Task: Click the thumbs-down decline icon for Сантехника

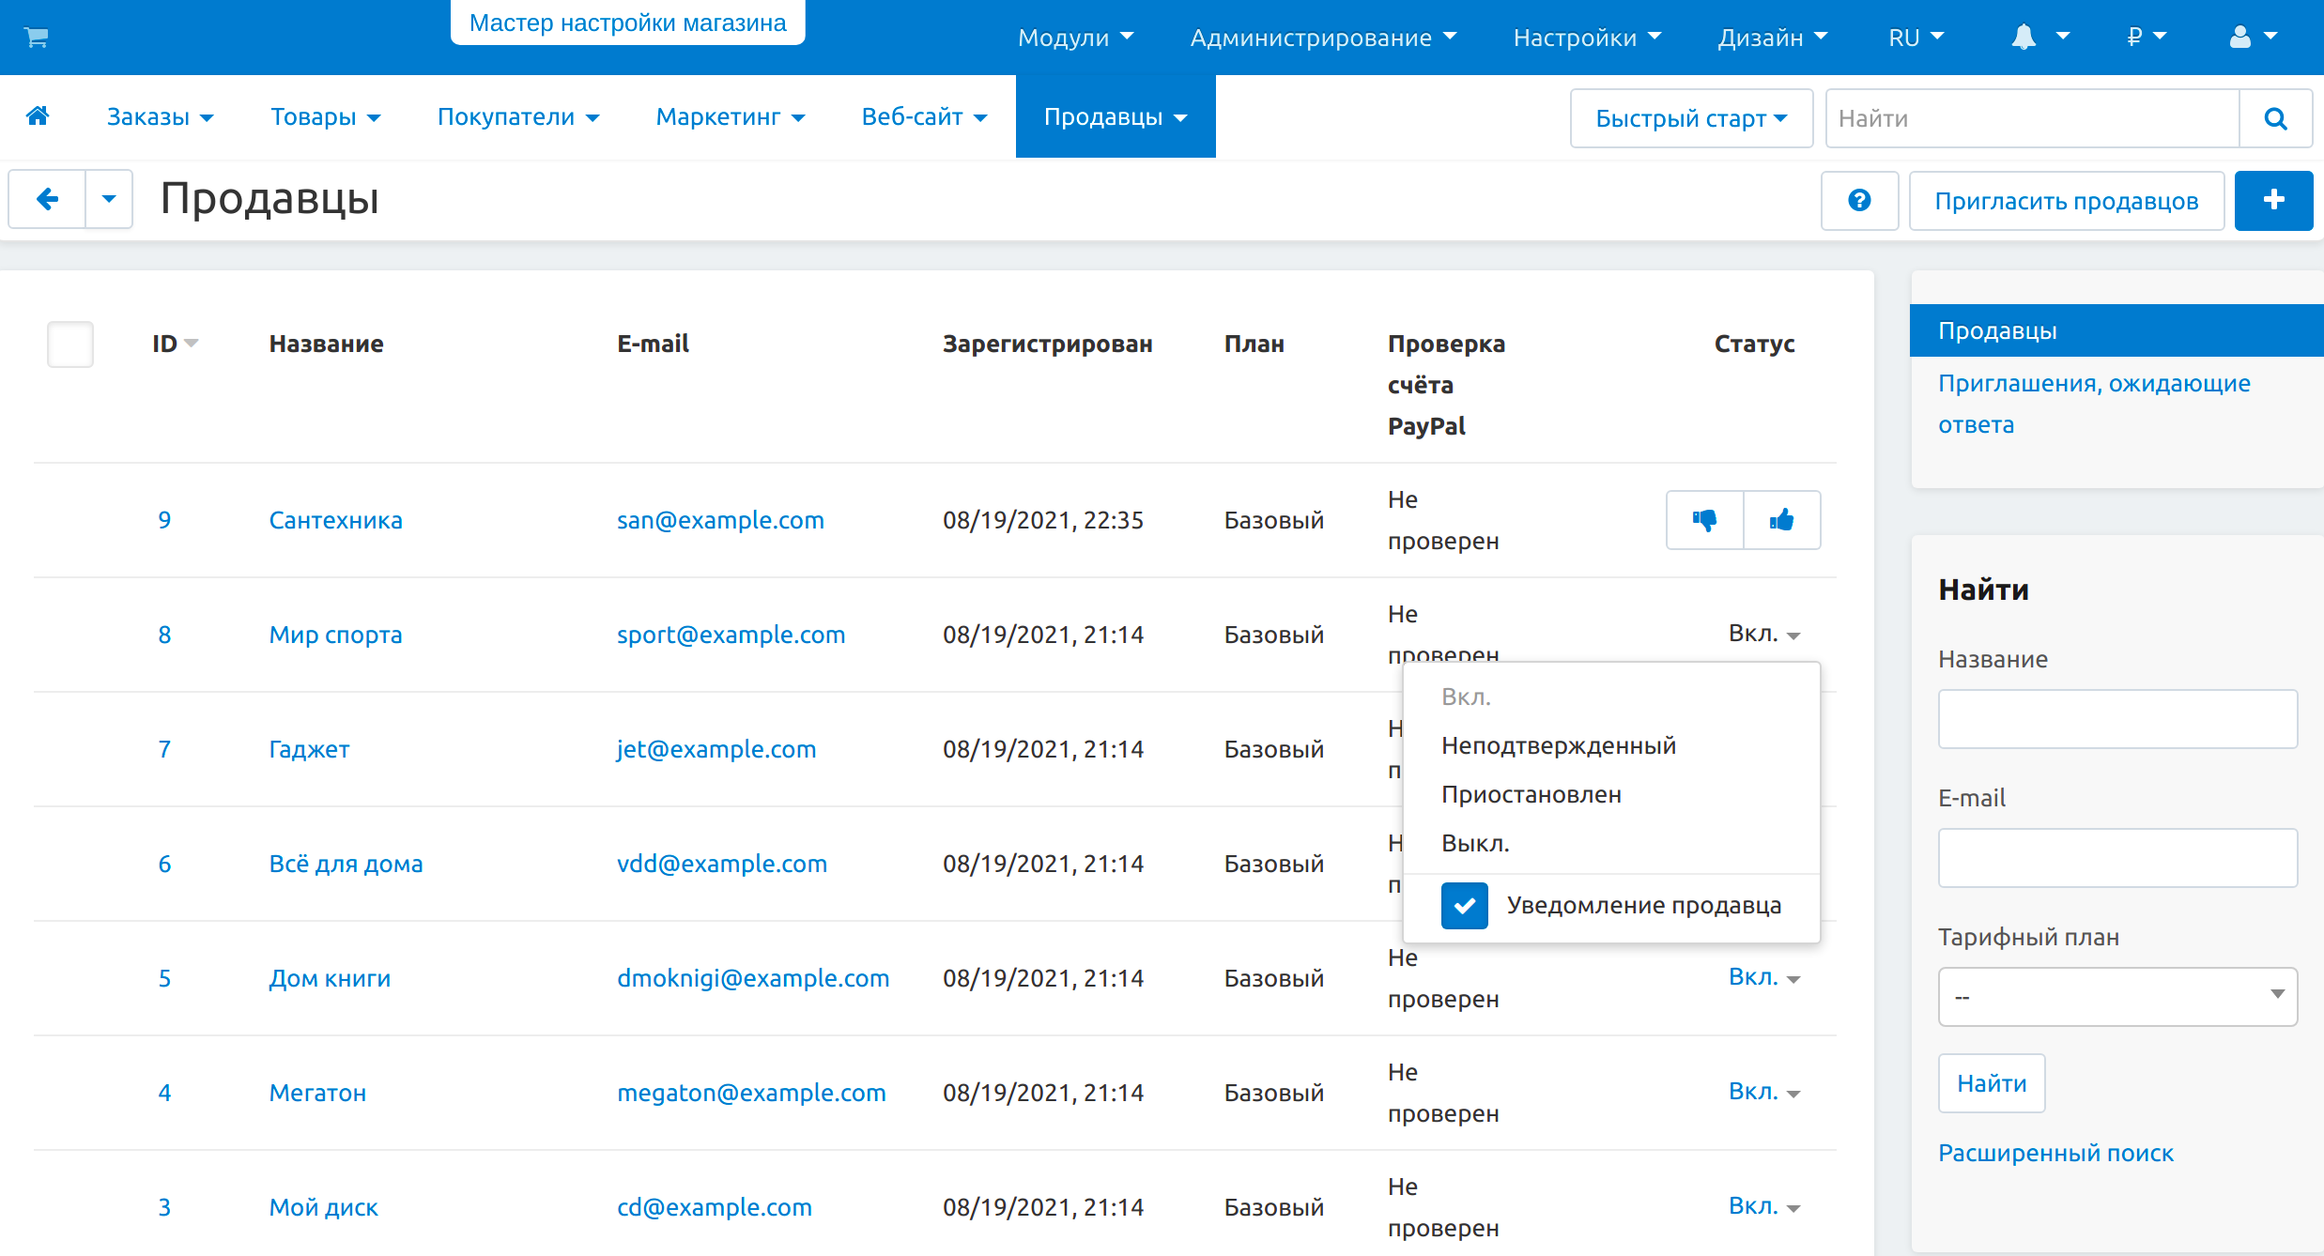Action: 1704,520
